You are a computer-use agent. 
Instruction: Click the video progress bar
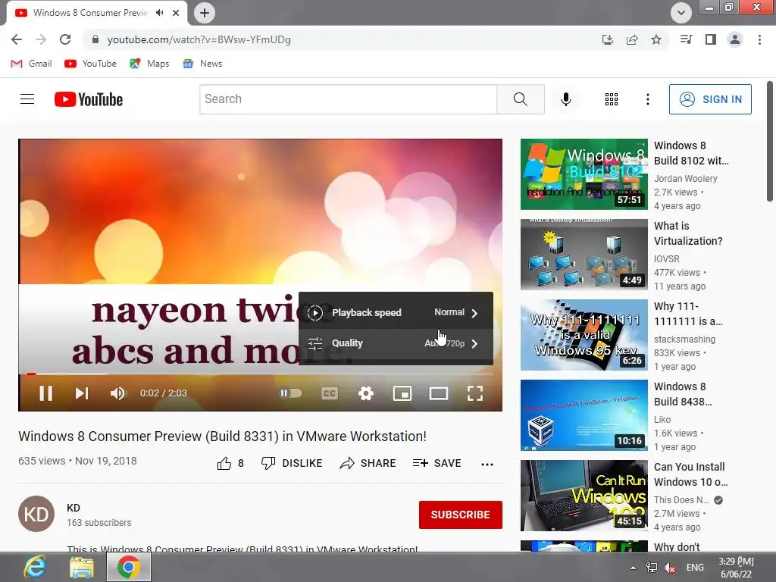click(261, 374)
